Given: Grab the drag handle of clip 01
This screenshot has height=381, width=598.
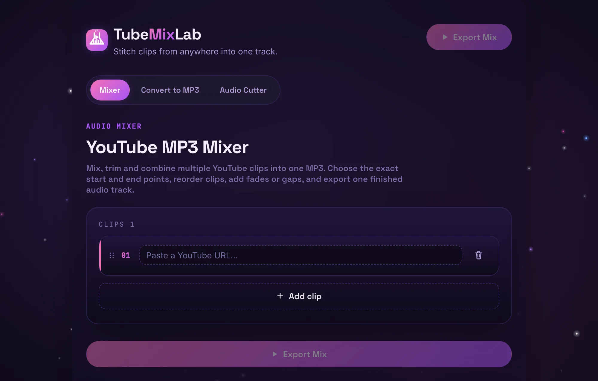Looking at the screenshot, I should (x=112, y=255).
